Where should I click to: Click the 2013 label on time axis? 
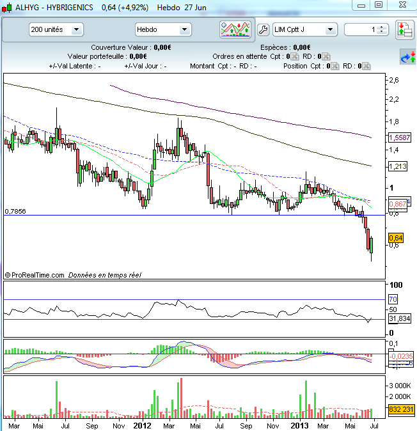point(299,426)
